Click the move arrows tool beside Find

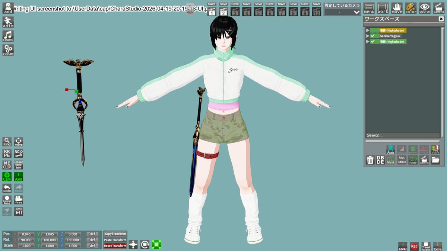pos(19,142)
